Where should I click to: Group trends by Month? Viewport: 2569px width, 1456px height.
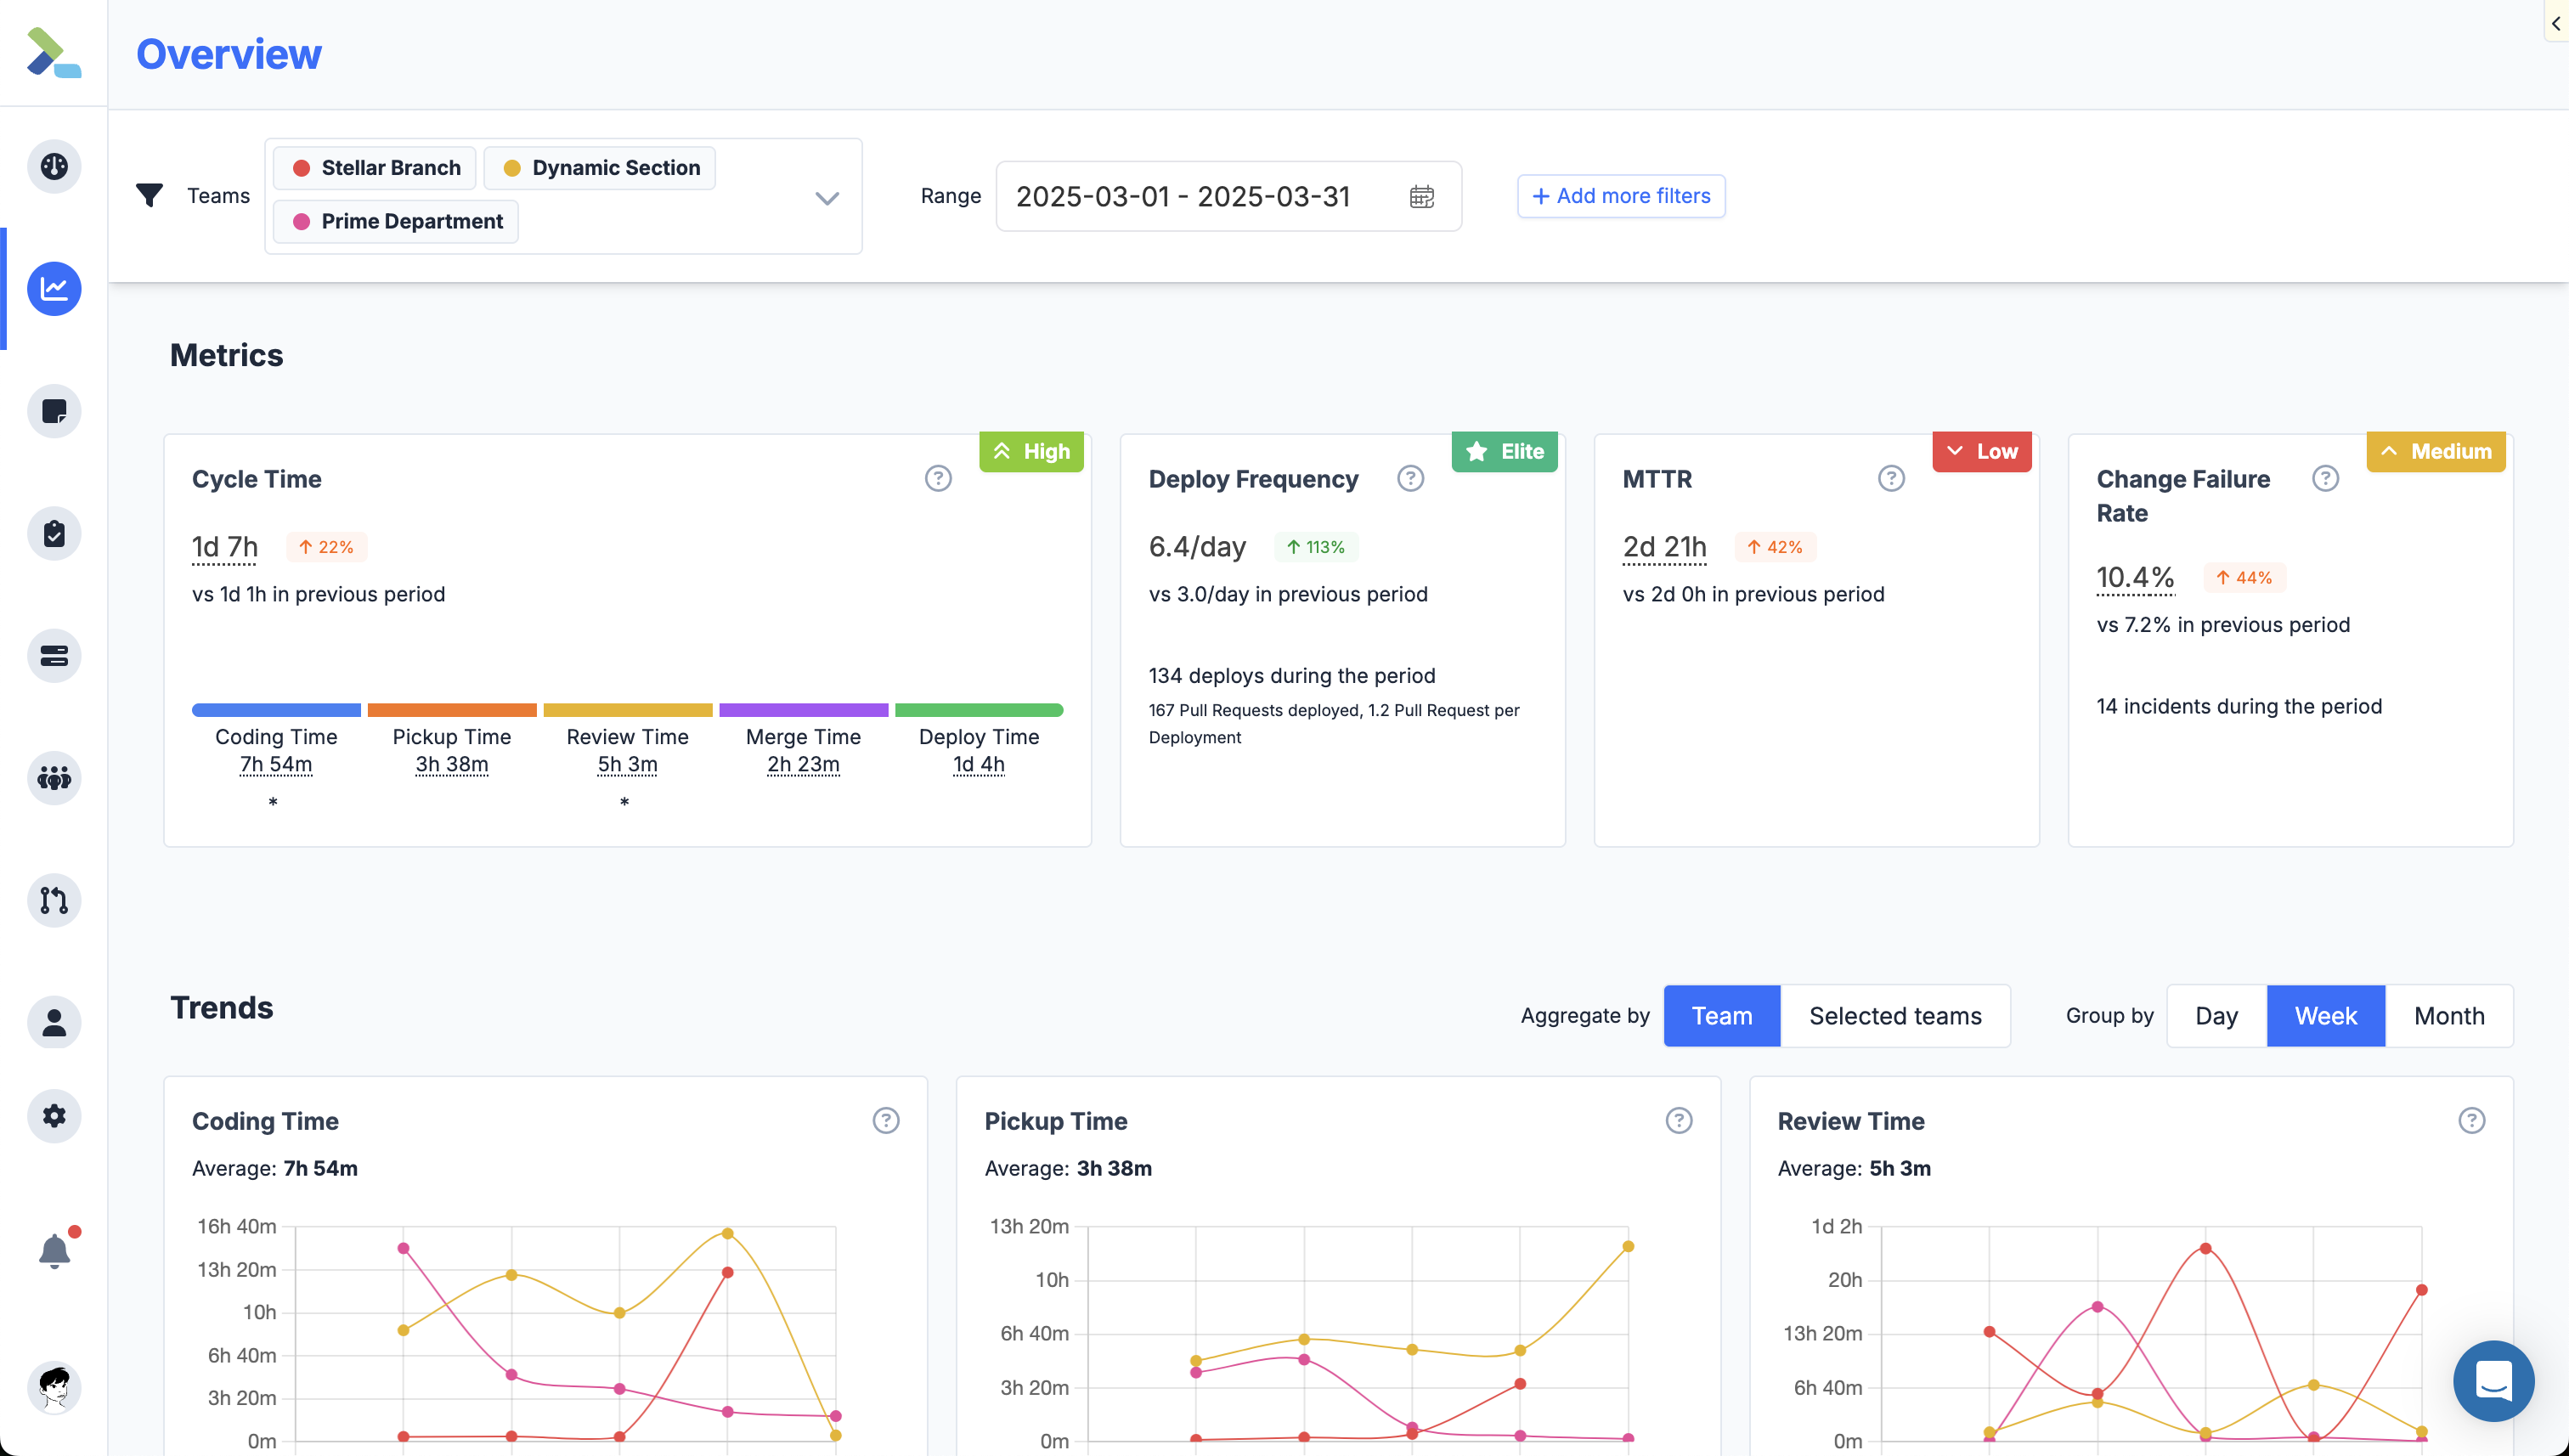coord(2448,1016)
